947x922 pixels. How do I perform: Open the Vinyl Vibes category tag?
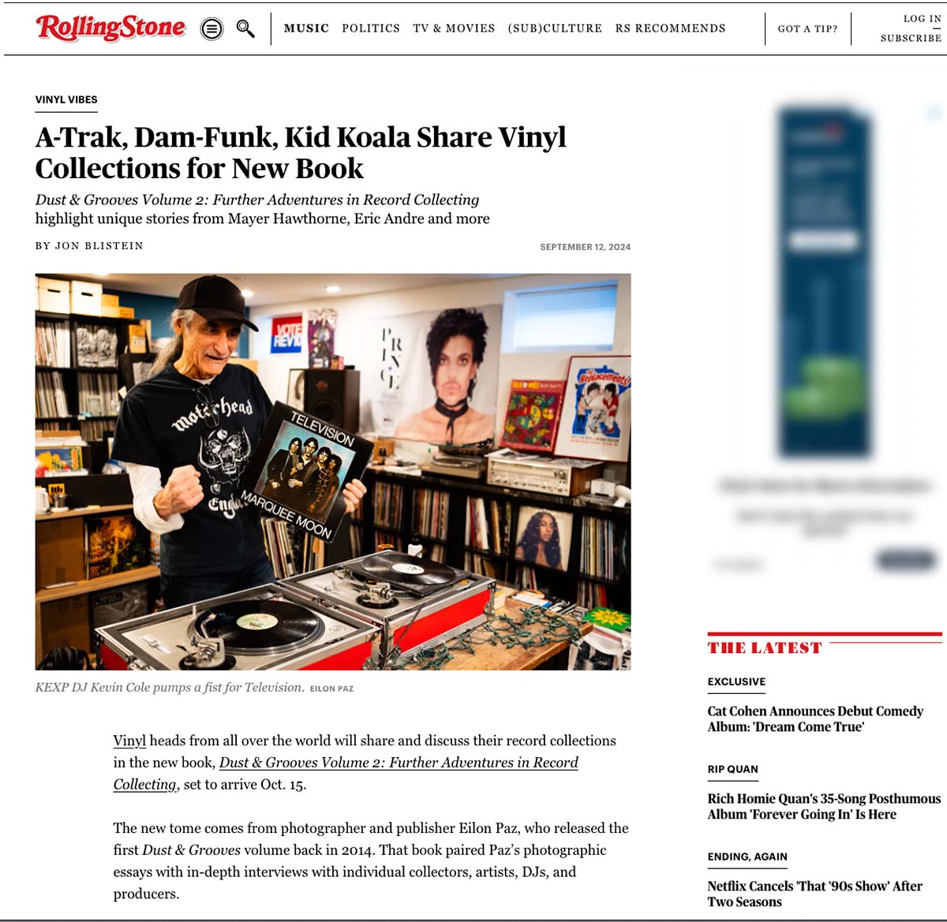pyautogui.click(x=66, y=99)
